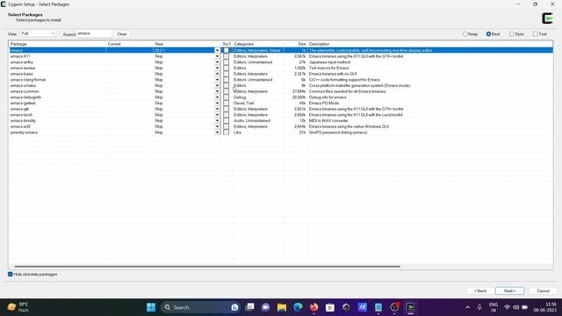Launch Firefox from the taskbar
Screen dimensions: 562x316
314,307
